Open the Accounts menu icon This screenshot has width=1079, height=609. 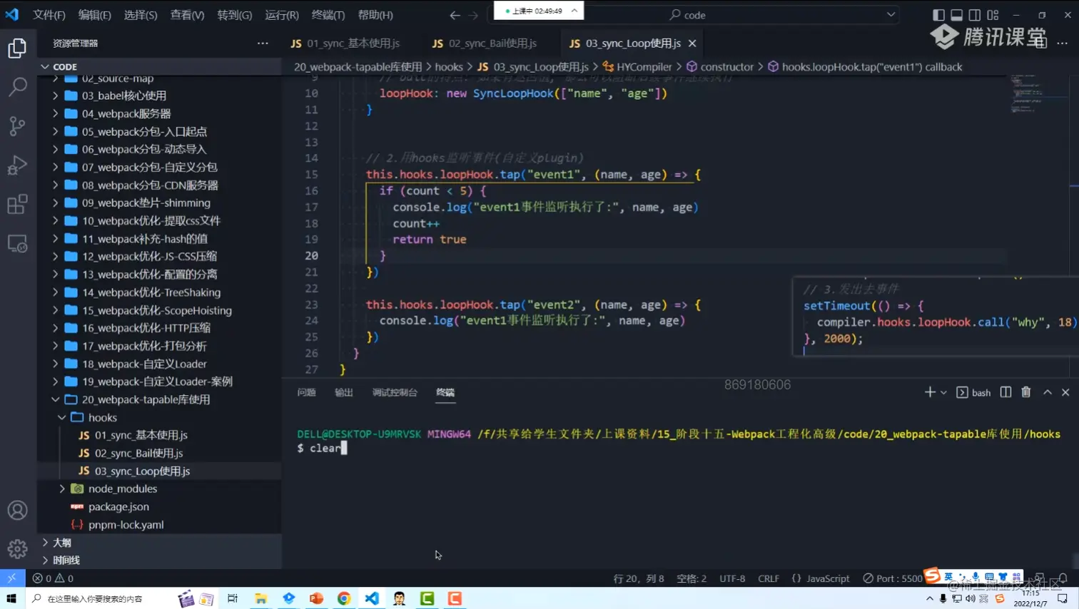pyautogui.click(x=17, y=511)
